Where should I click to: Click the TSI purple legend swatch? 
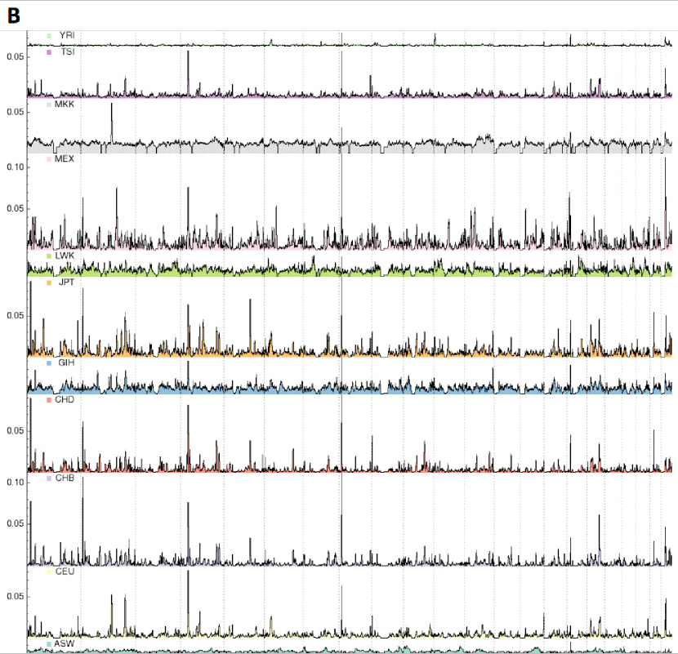(x=49, y=52)
